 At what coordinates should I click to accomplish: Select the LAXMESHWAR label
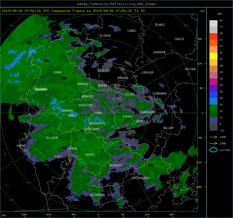pyautogui.click(x=92, y=129)
